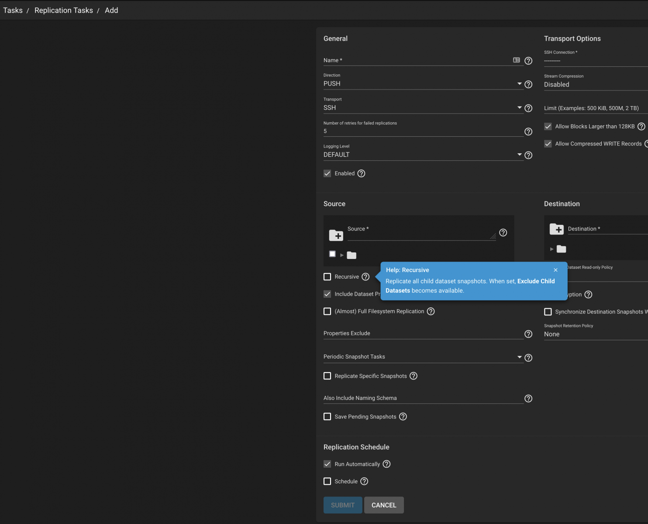Image resolution: width=648 pixels, height=524 pixels.
Task: Click the Source add-folder icon
Action: pos(336,235)
